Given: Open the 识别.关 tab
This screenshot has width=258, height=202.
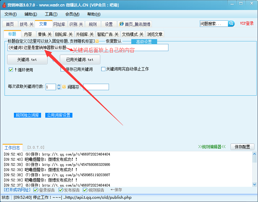Looking at the screenshot, I should coord(76,24).
